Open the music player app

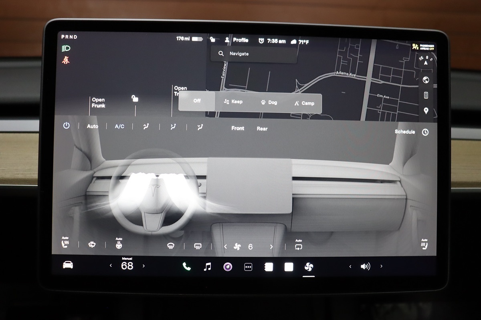(x=207, y=267)
